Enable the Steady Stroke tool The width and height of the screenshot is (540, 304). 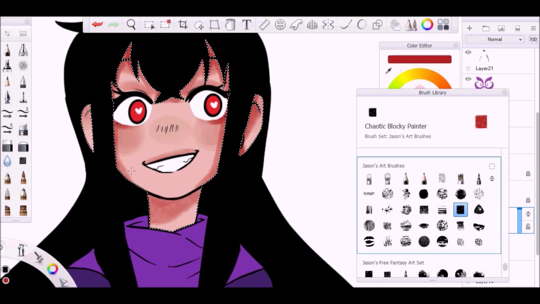tap(346, 25)
